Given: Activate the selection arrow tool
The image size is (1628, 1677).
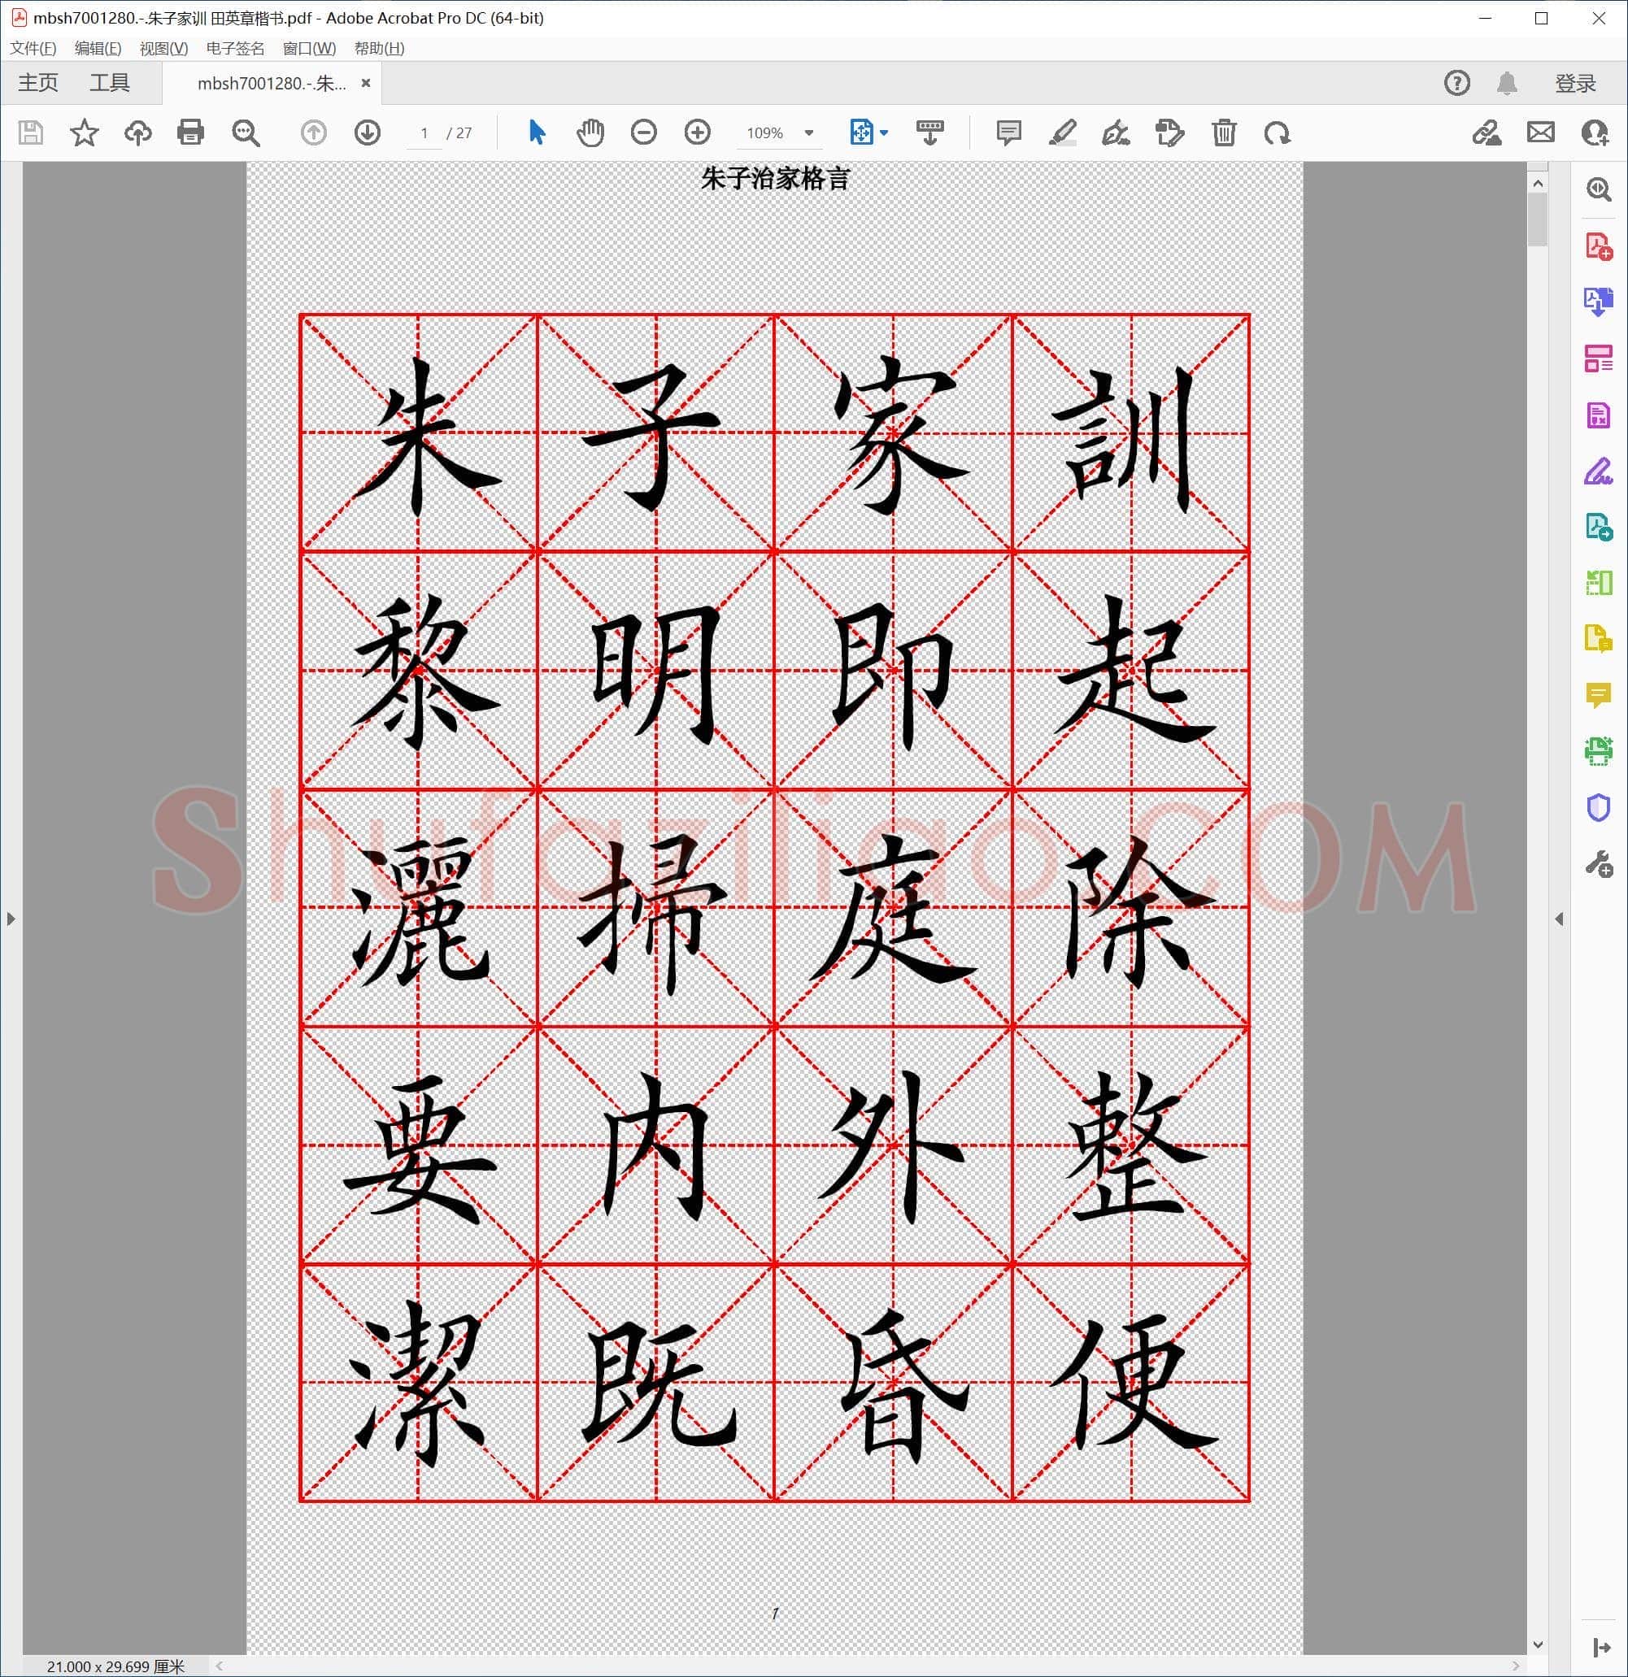Looking at the screenshot, I should [x=537, y=133].
